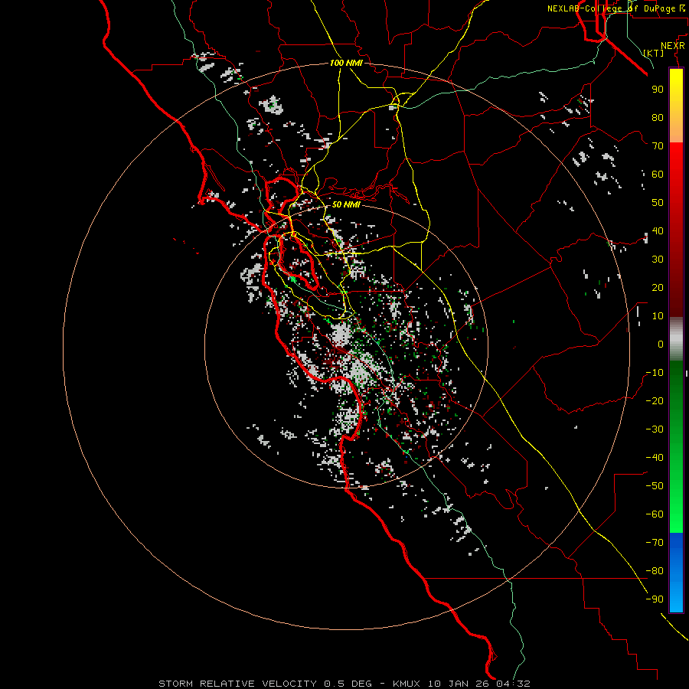Click the "04:32" timestamp in footer
Screen dimensions: 689x689
pyautogui.click(x=513, y=684)
